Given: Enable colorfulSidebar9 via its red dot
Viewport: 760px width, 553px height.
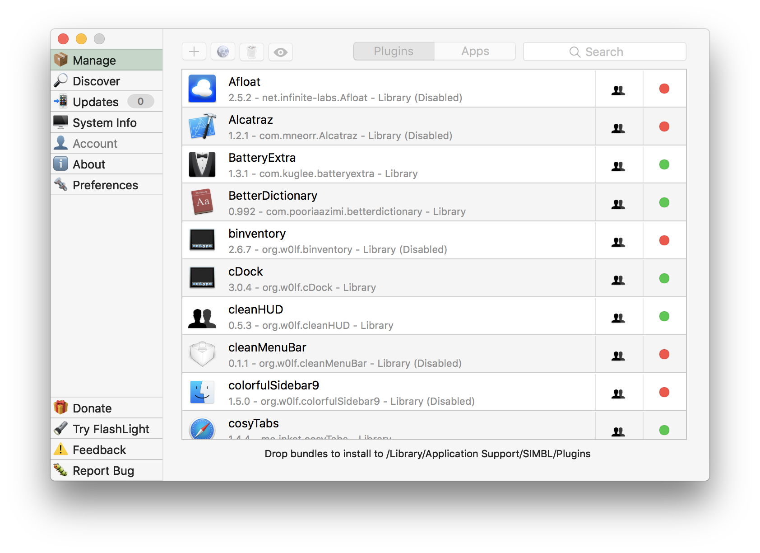Looking at the screenshot, I should pyautogui.click(x=664, y=392).
